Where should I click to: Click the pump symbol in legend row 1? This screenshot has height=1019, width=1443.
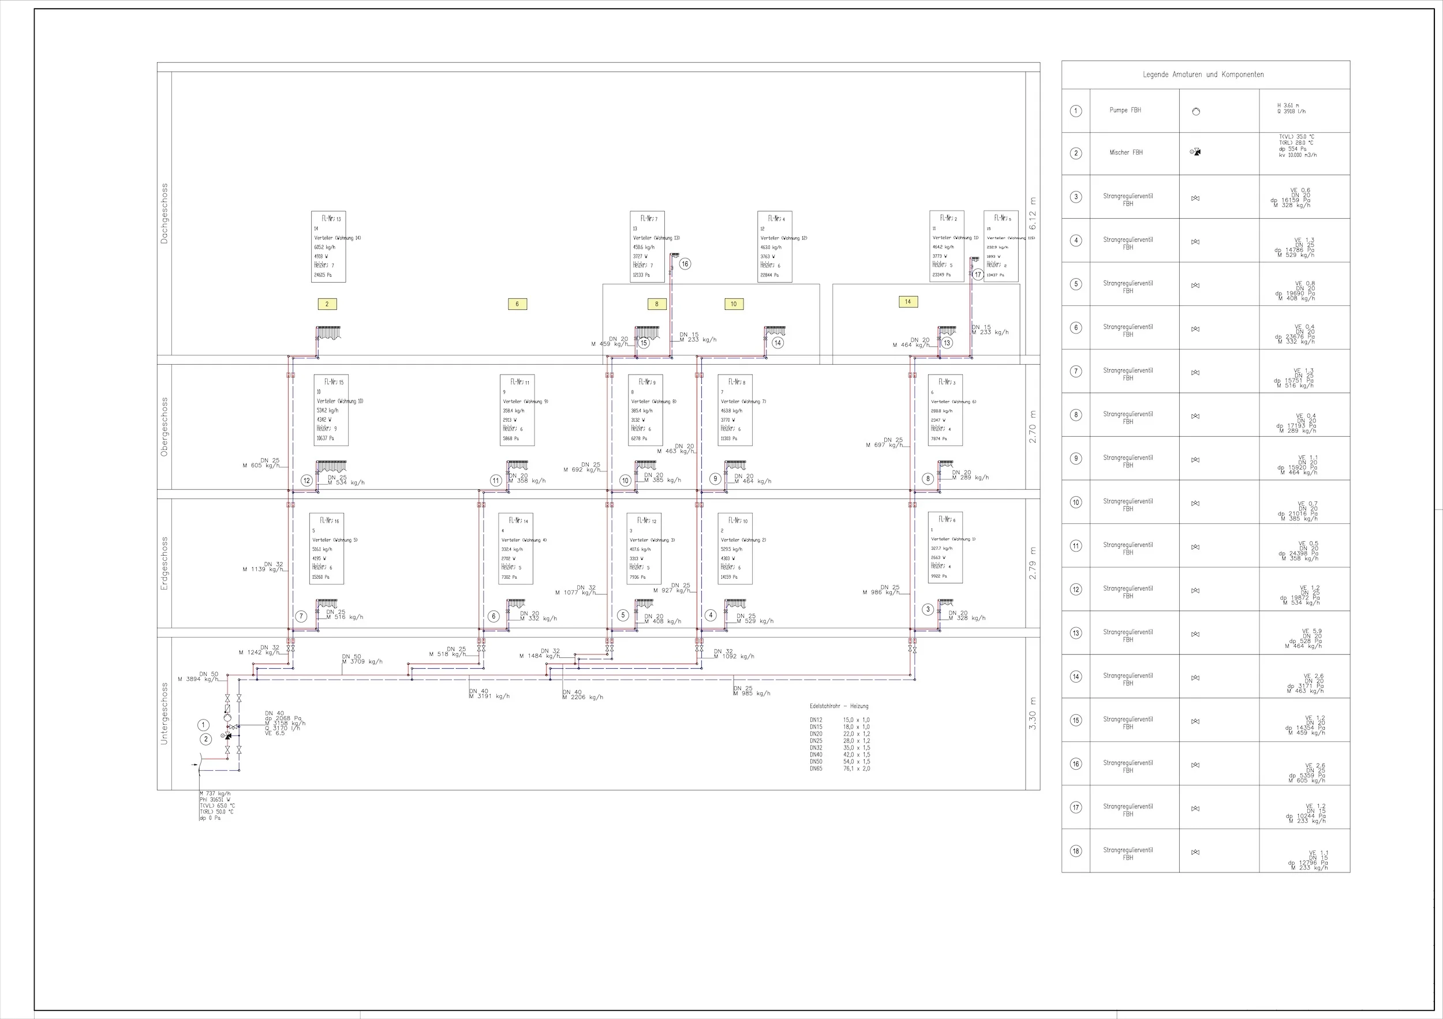1196,111
